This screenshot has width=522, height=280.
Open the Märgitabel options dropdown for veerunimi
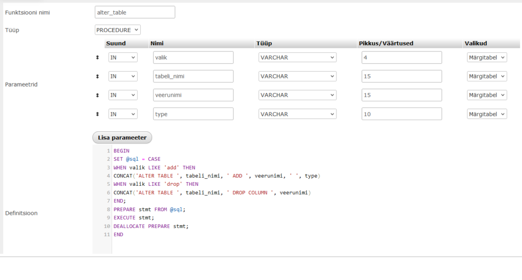point(487,95)
